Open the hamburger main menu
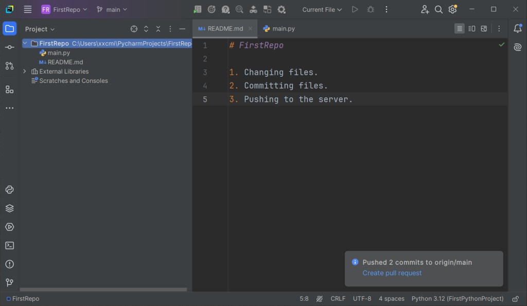This screenshot has width=527, height=306. click(28, 9)
